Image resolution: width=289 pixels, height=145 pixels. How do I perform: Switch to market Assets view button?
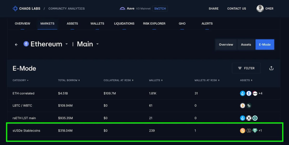coord(246,45)
